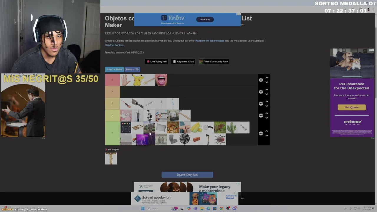Select the hammer image in C tier

click(x=185, y=115)
